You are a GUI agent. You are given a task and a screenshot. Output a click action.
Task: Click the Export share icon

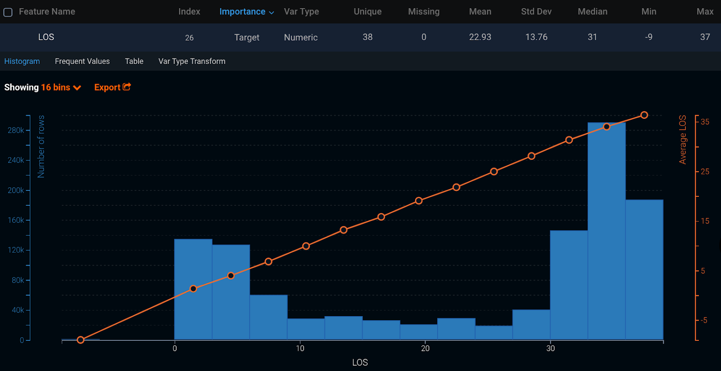point(127,86)
